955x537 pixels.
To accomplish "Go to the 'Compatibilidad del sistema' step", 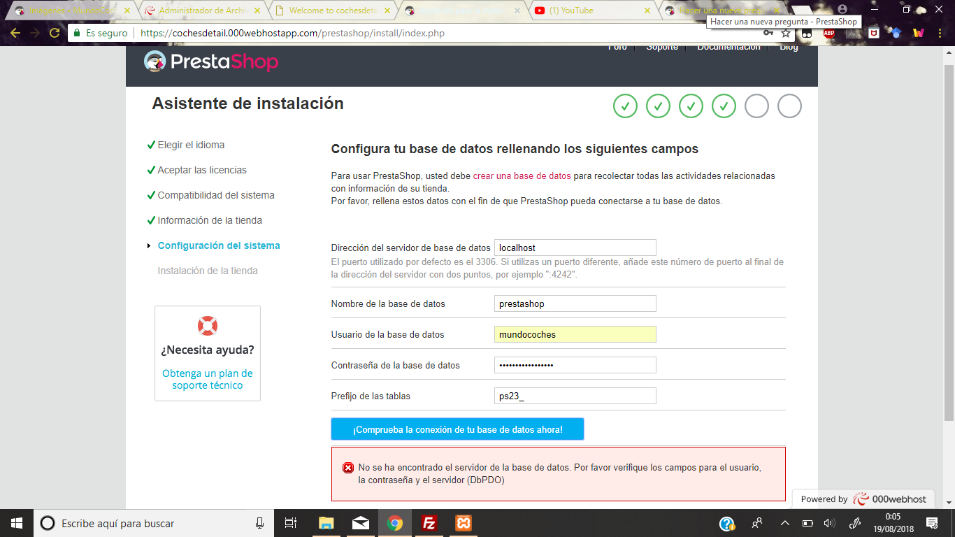I will pos(216,195).
